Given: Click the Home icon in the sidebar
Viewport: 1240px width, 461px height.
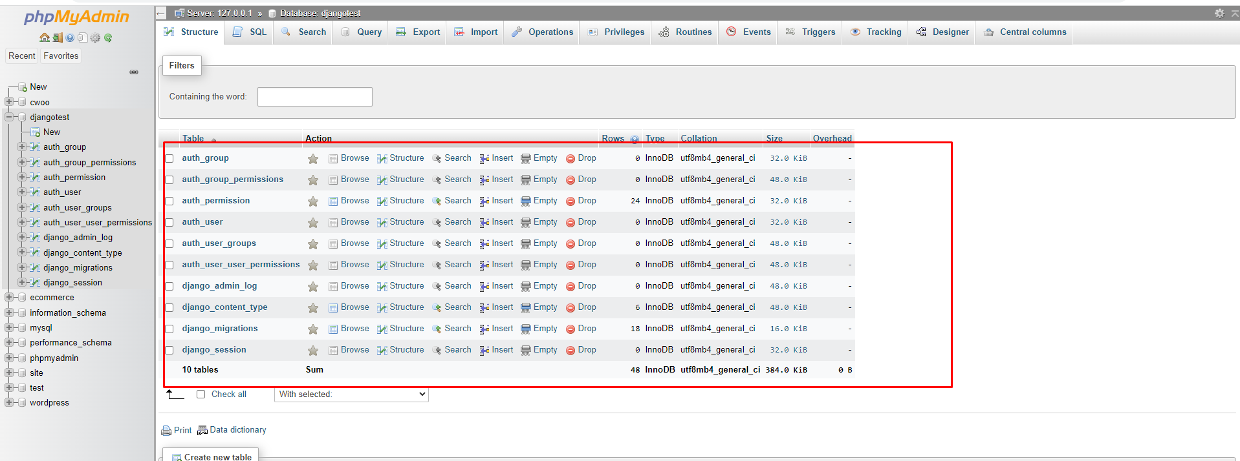Looking at the screenshot, I should point(44,38).
